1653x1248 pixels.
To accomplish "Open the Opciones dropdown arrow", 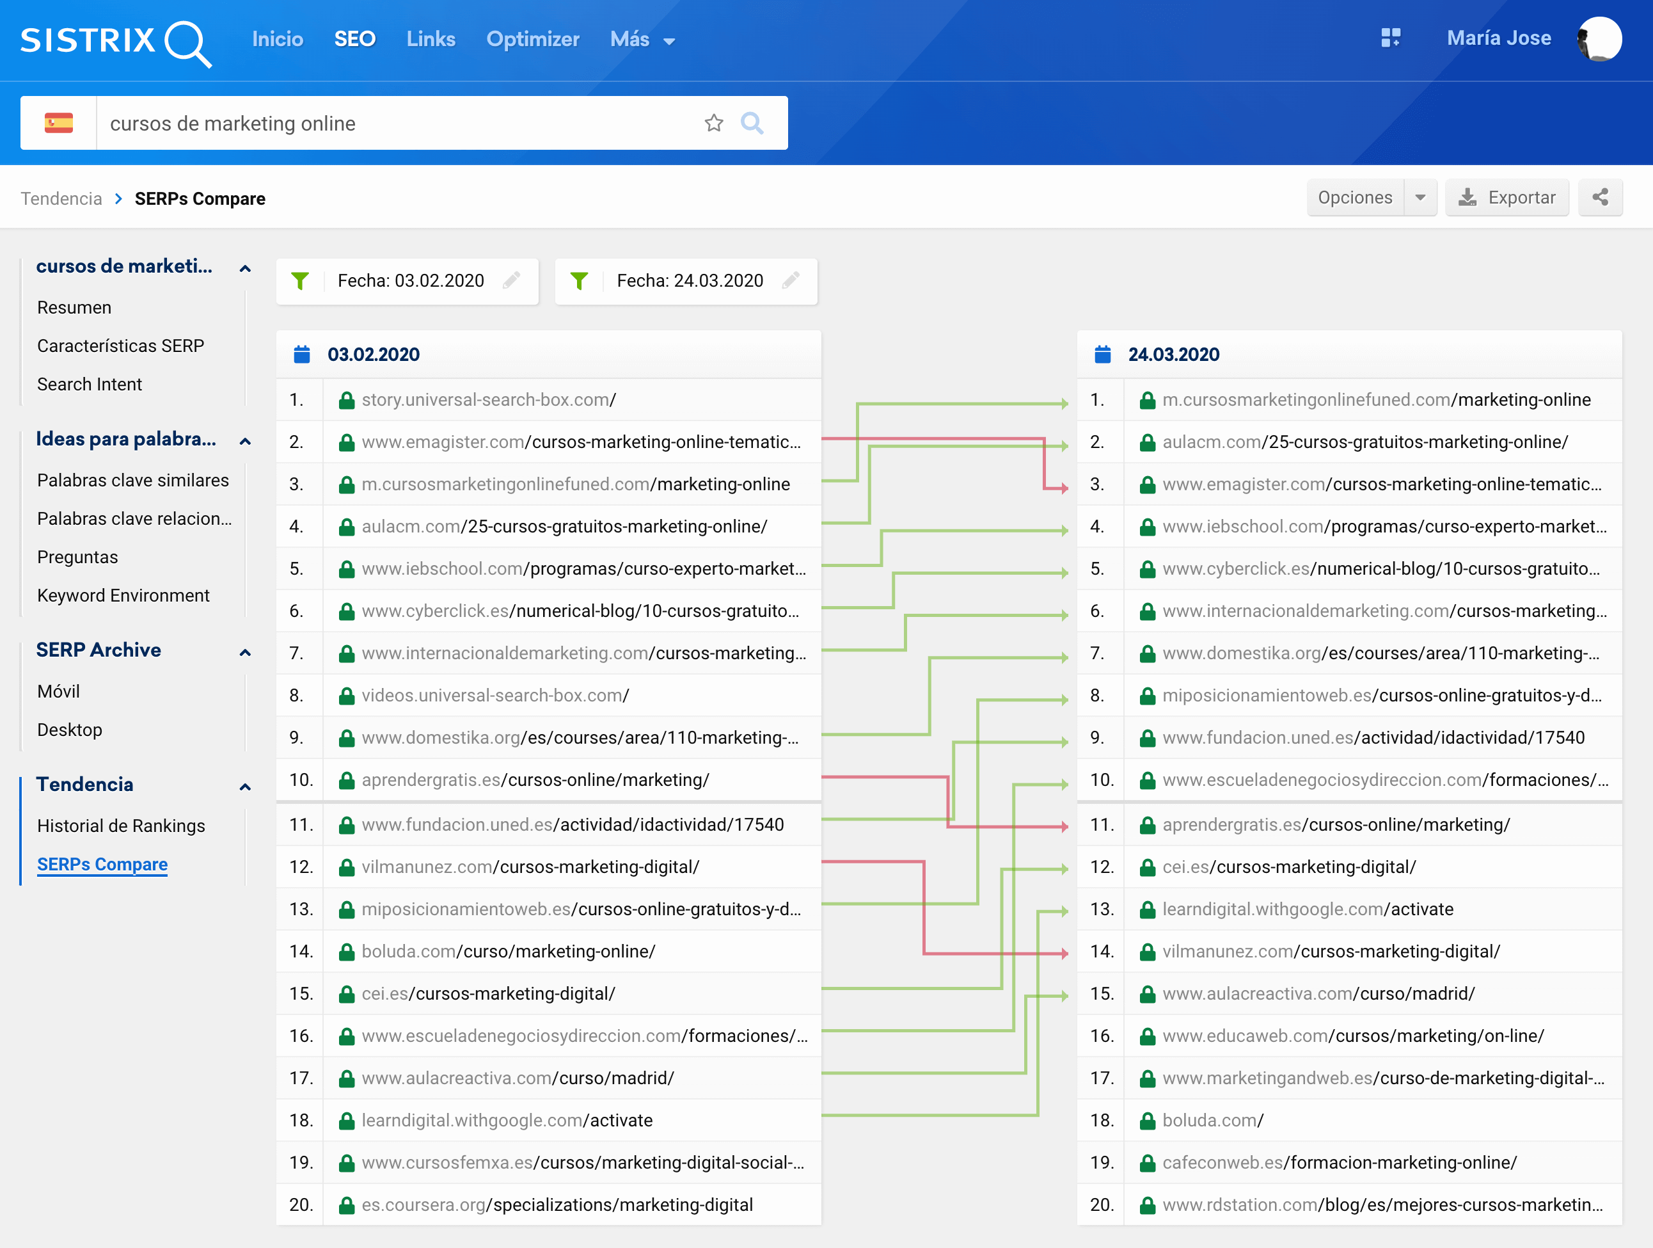I will (x=1420, y=197).
